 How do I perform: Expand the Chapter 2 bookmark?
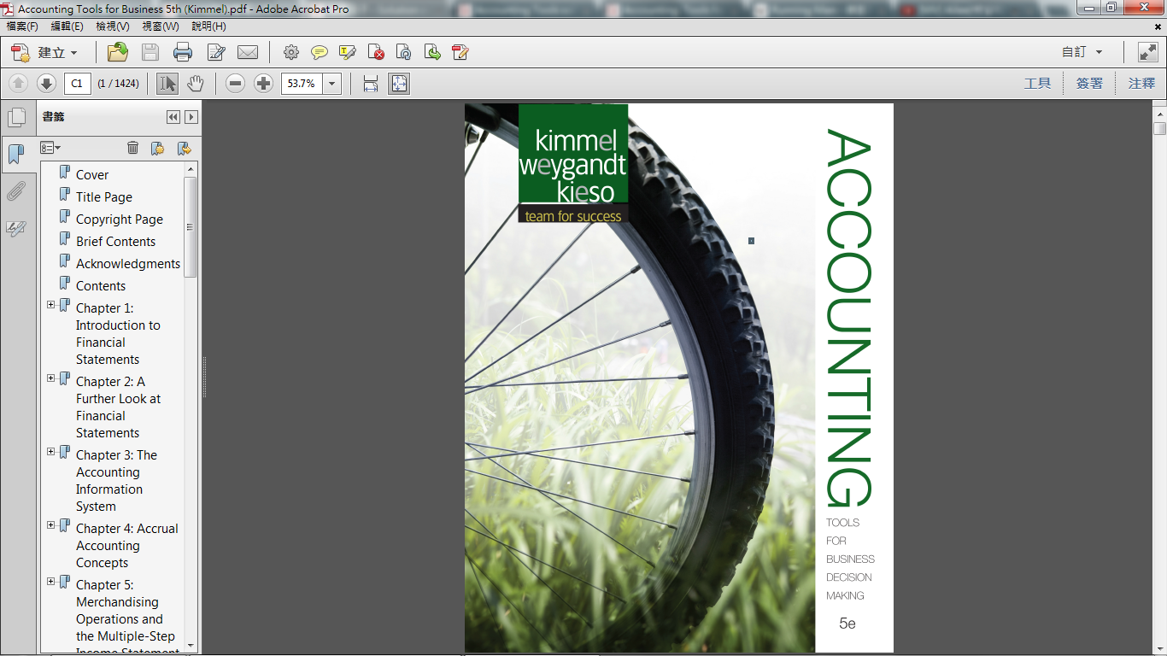51,378
